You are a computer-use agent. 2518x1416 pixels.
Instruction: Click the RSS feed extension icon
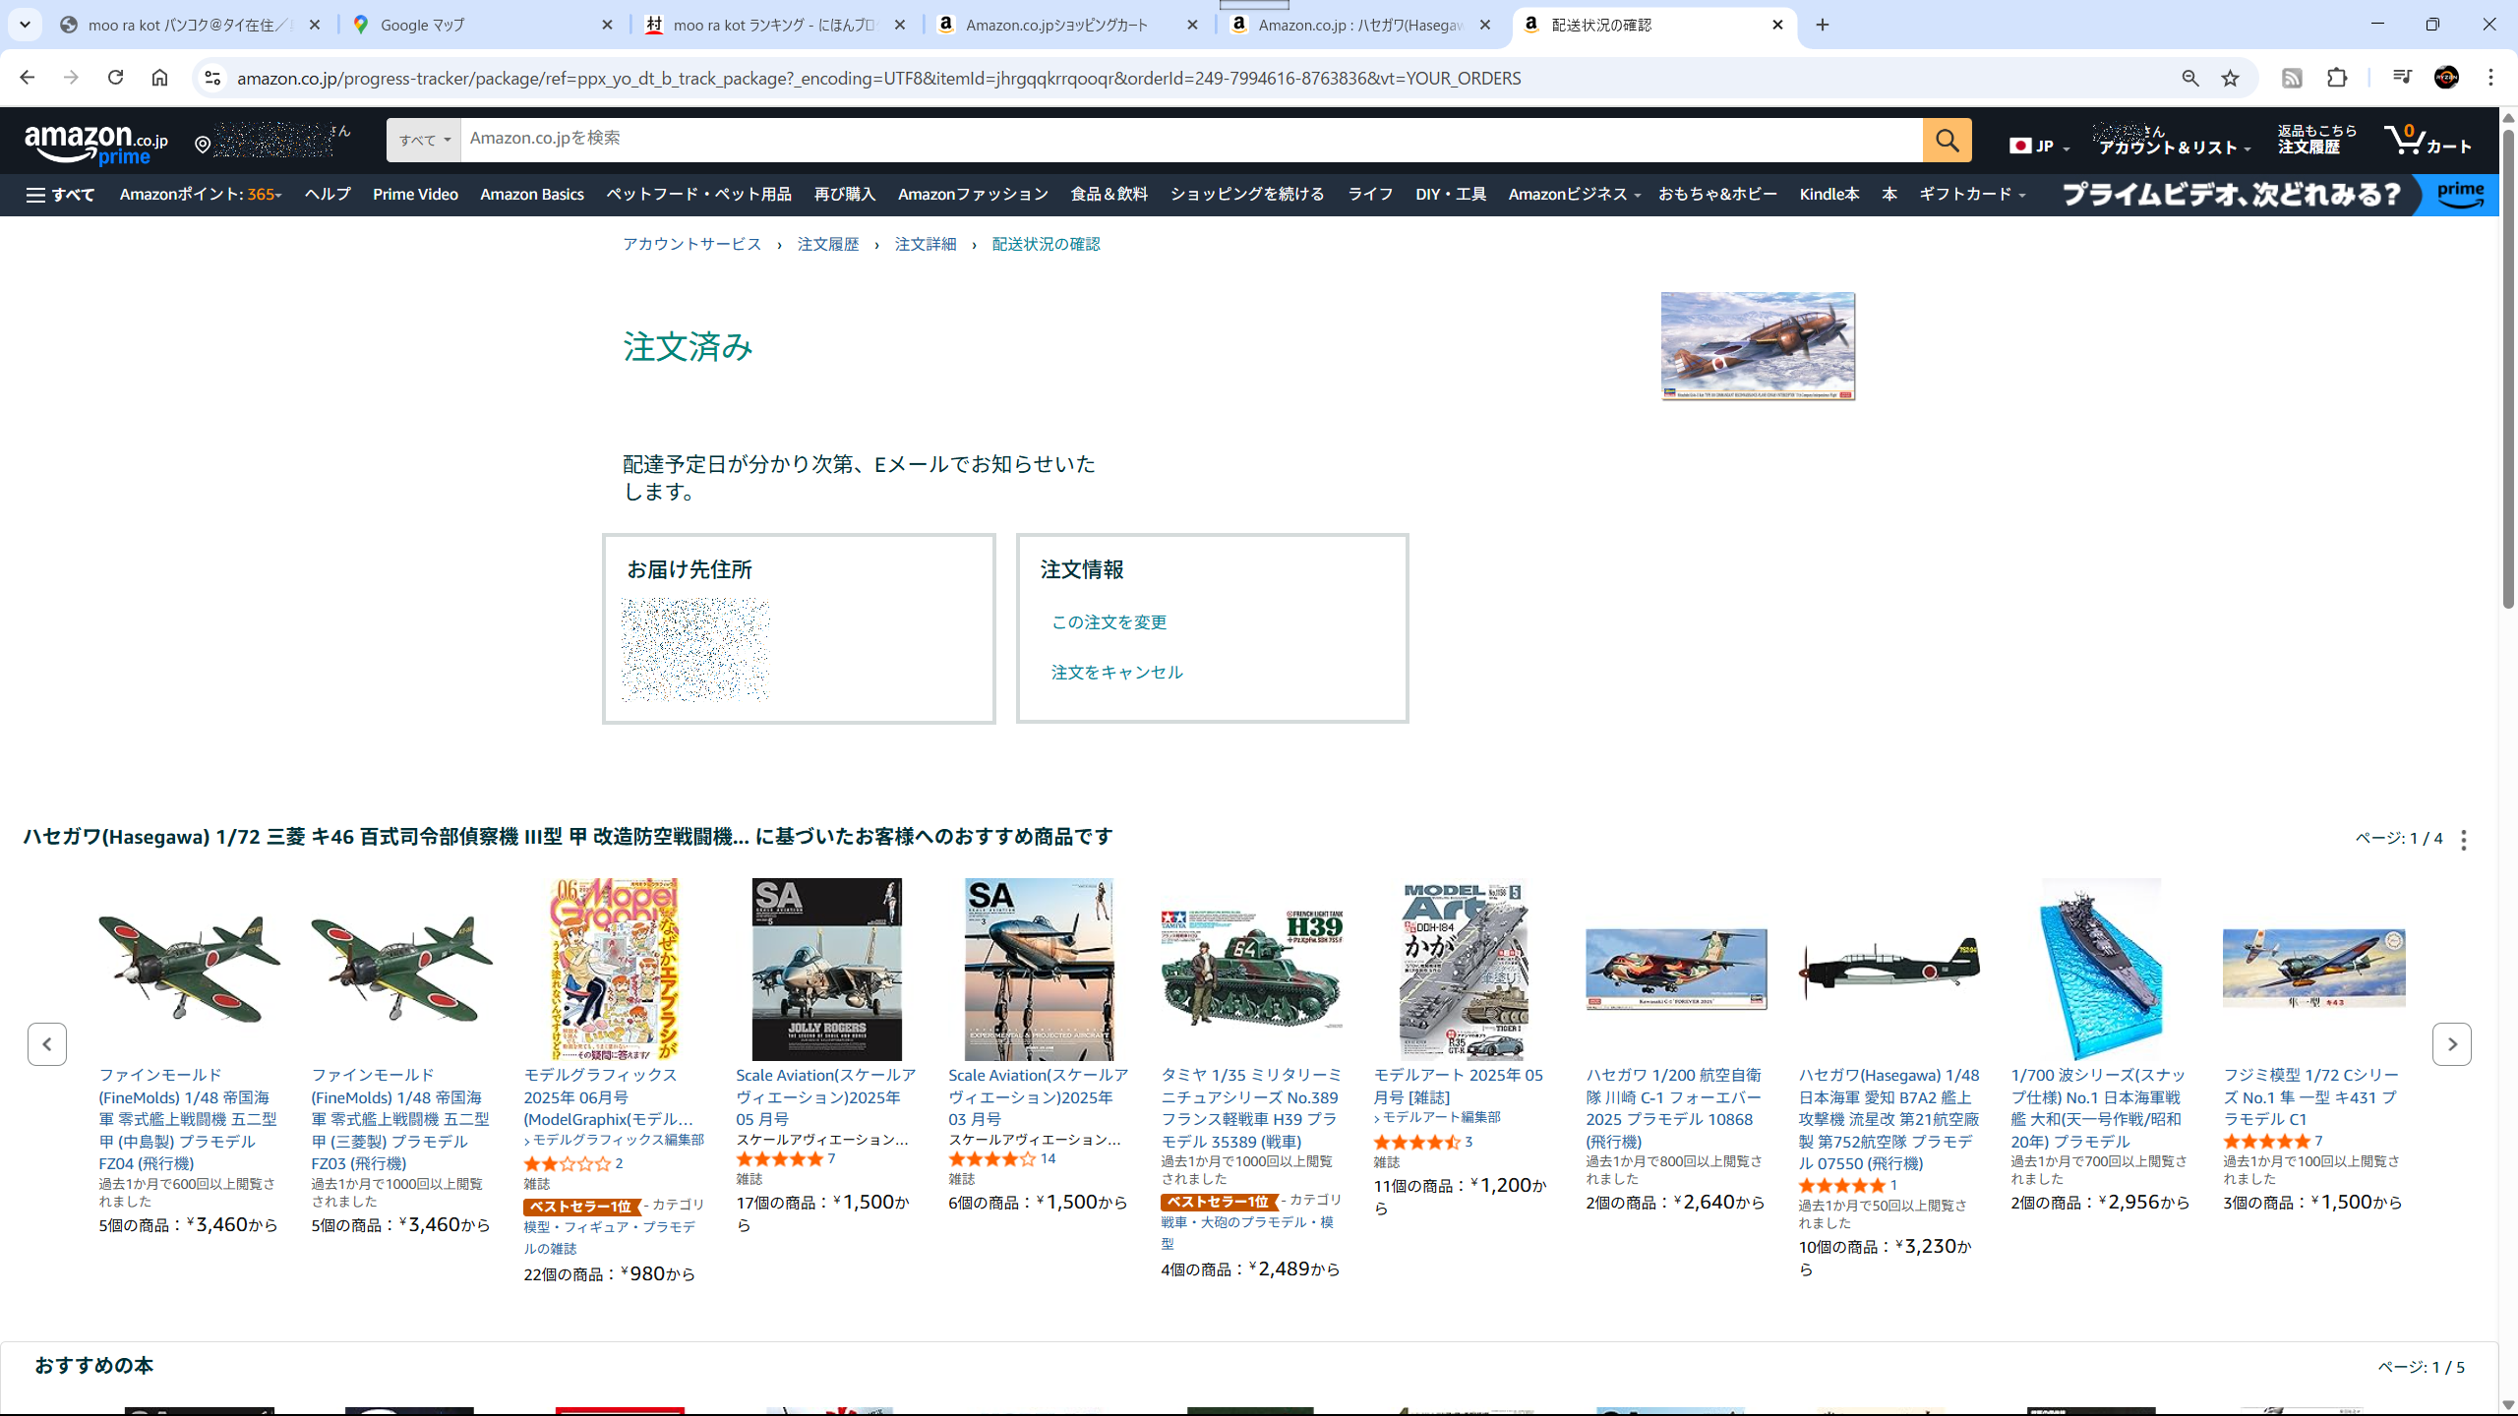[x=2292, y=78]
